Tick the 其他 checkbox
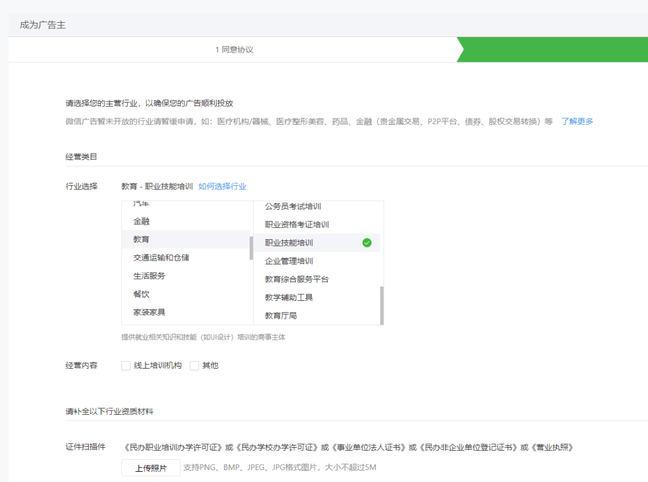Viewport: 648px width, 482px height. click(x=194, y=366)
